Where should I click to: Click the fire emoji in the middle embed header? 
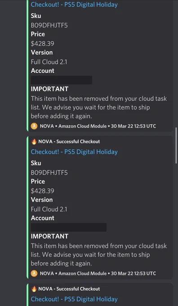click(x=34, y=142)
